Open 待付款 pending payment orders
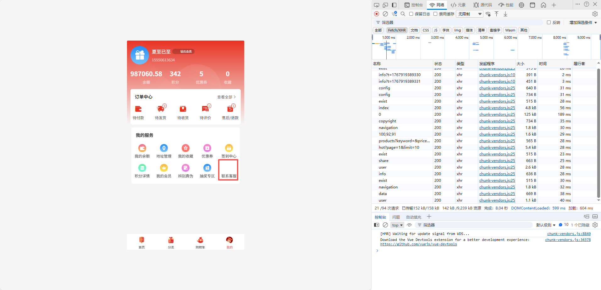The width and height of the screenshot is (601, 290). click(138, 113)
